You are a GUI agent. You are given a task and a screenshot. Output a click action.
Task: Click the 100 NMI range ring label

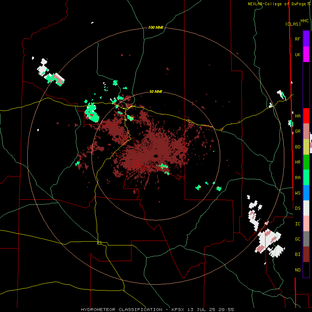(156, 27)
